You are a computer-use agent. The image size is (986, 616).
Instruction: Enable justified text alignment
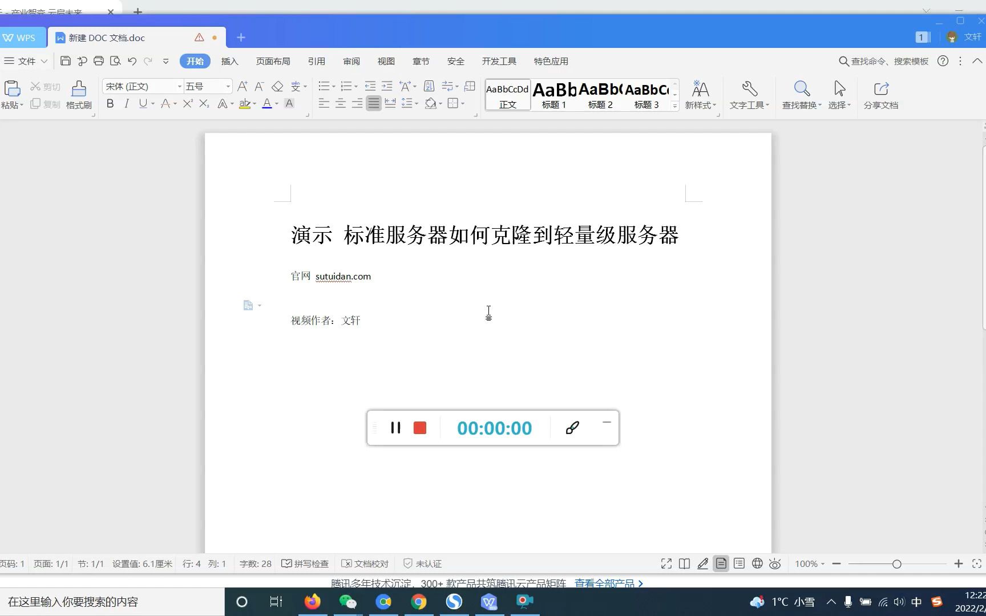point(374,103)
